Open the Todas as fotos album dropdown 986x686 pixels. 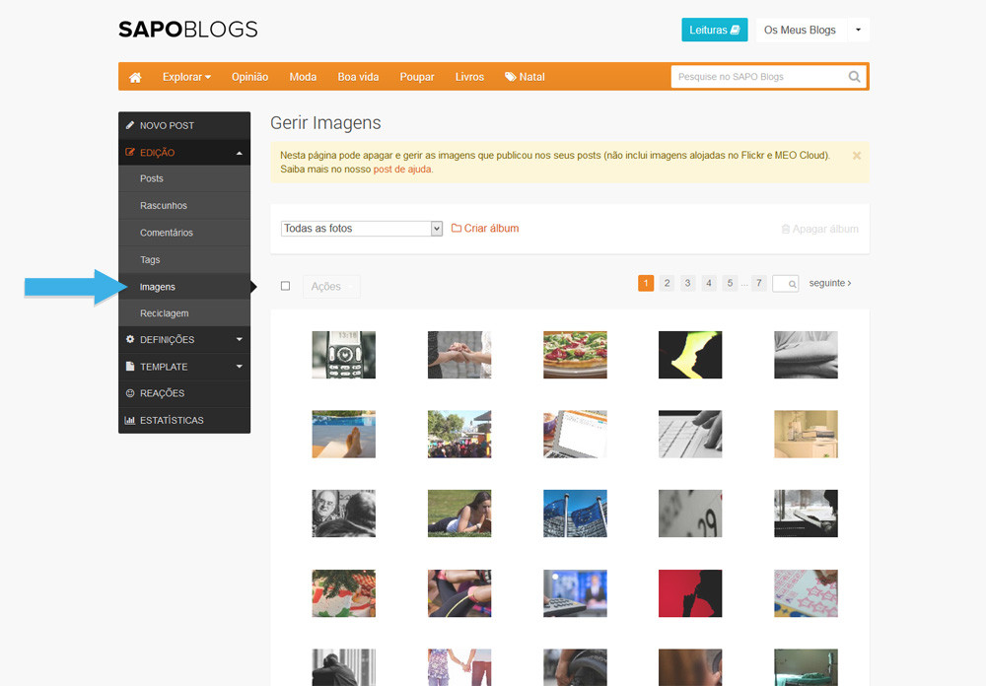(x=362, y=229)
